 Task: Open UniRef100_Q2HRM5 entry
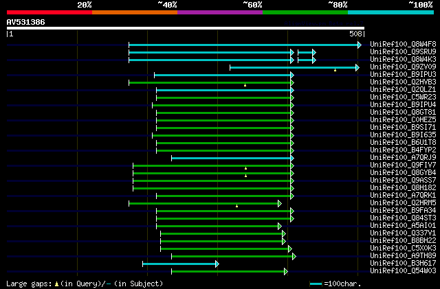(403, 203)
